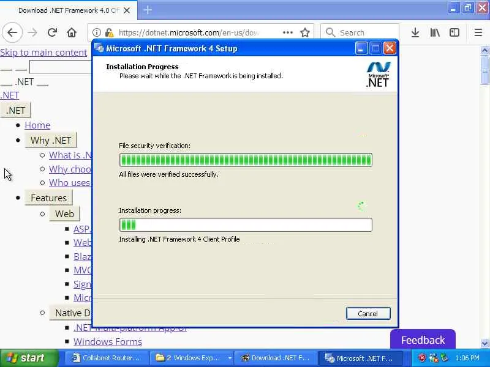Click the Installation progress bar
This screenshot has height=367, width=490.
tap(246, 225)
